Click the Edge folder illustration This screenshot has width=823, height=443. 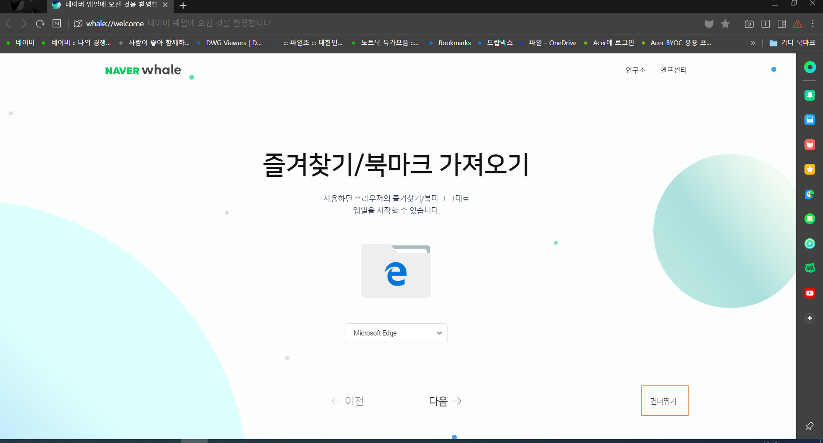pyautogui.click(x=396, y=271)
